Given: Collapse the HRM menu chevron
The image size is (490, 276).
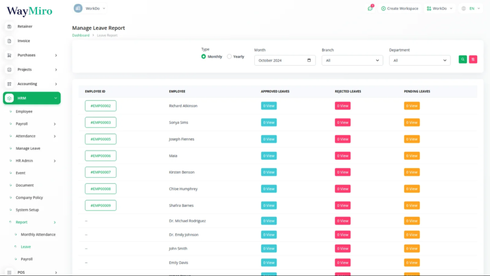Looking at the screenshot, I should (x=56, y=98).
